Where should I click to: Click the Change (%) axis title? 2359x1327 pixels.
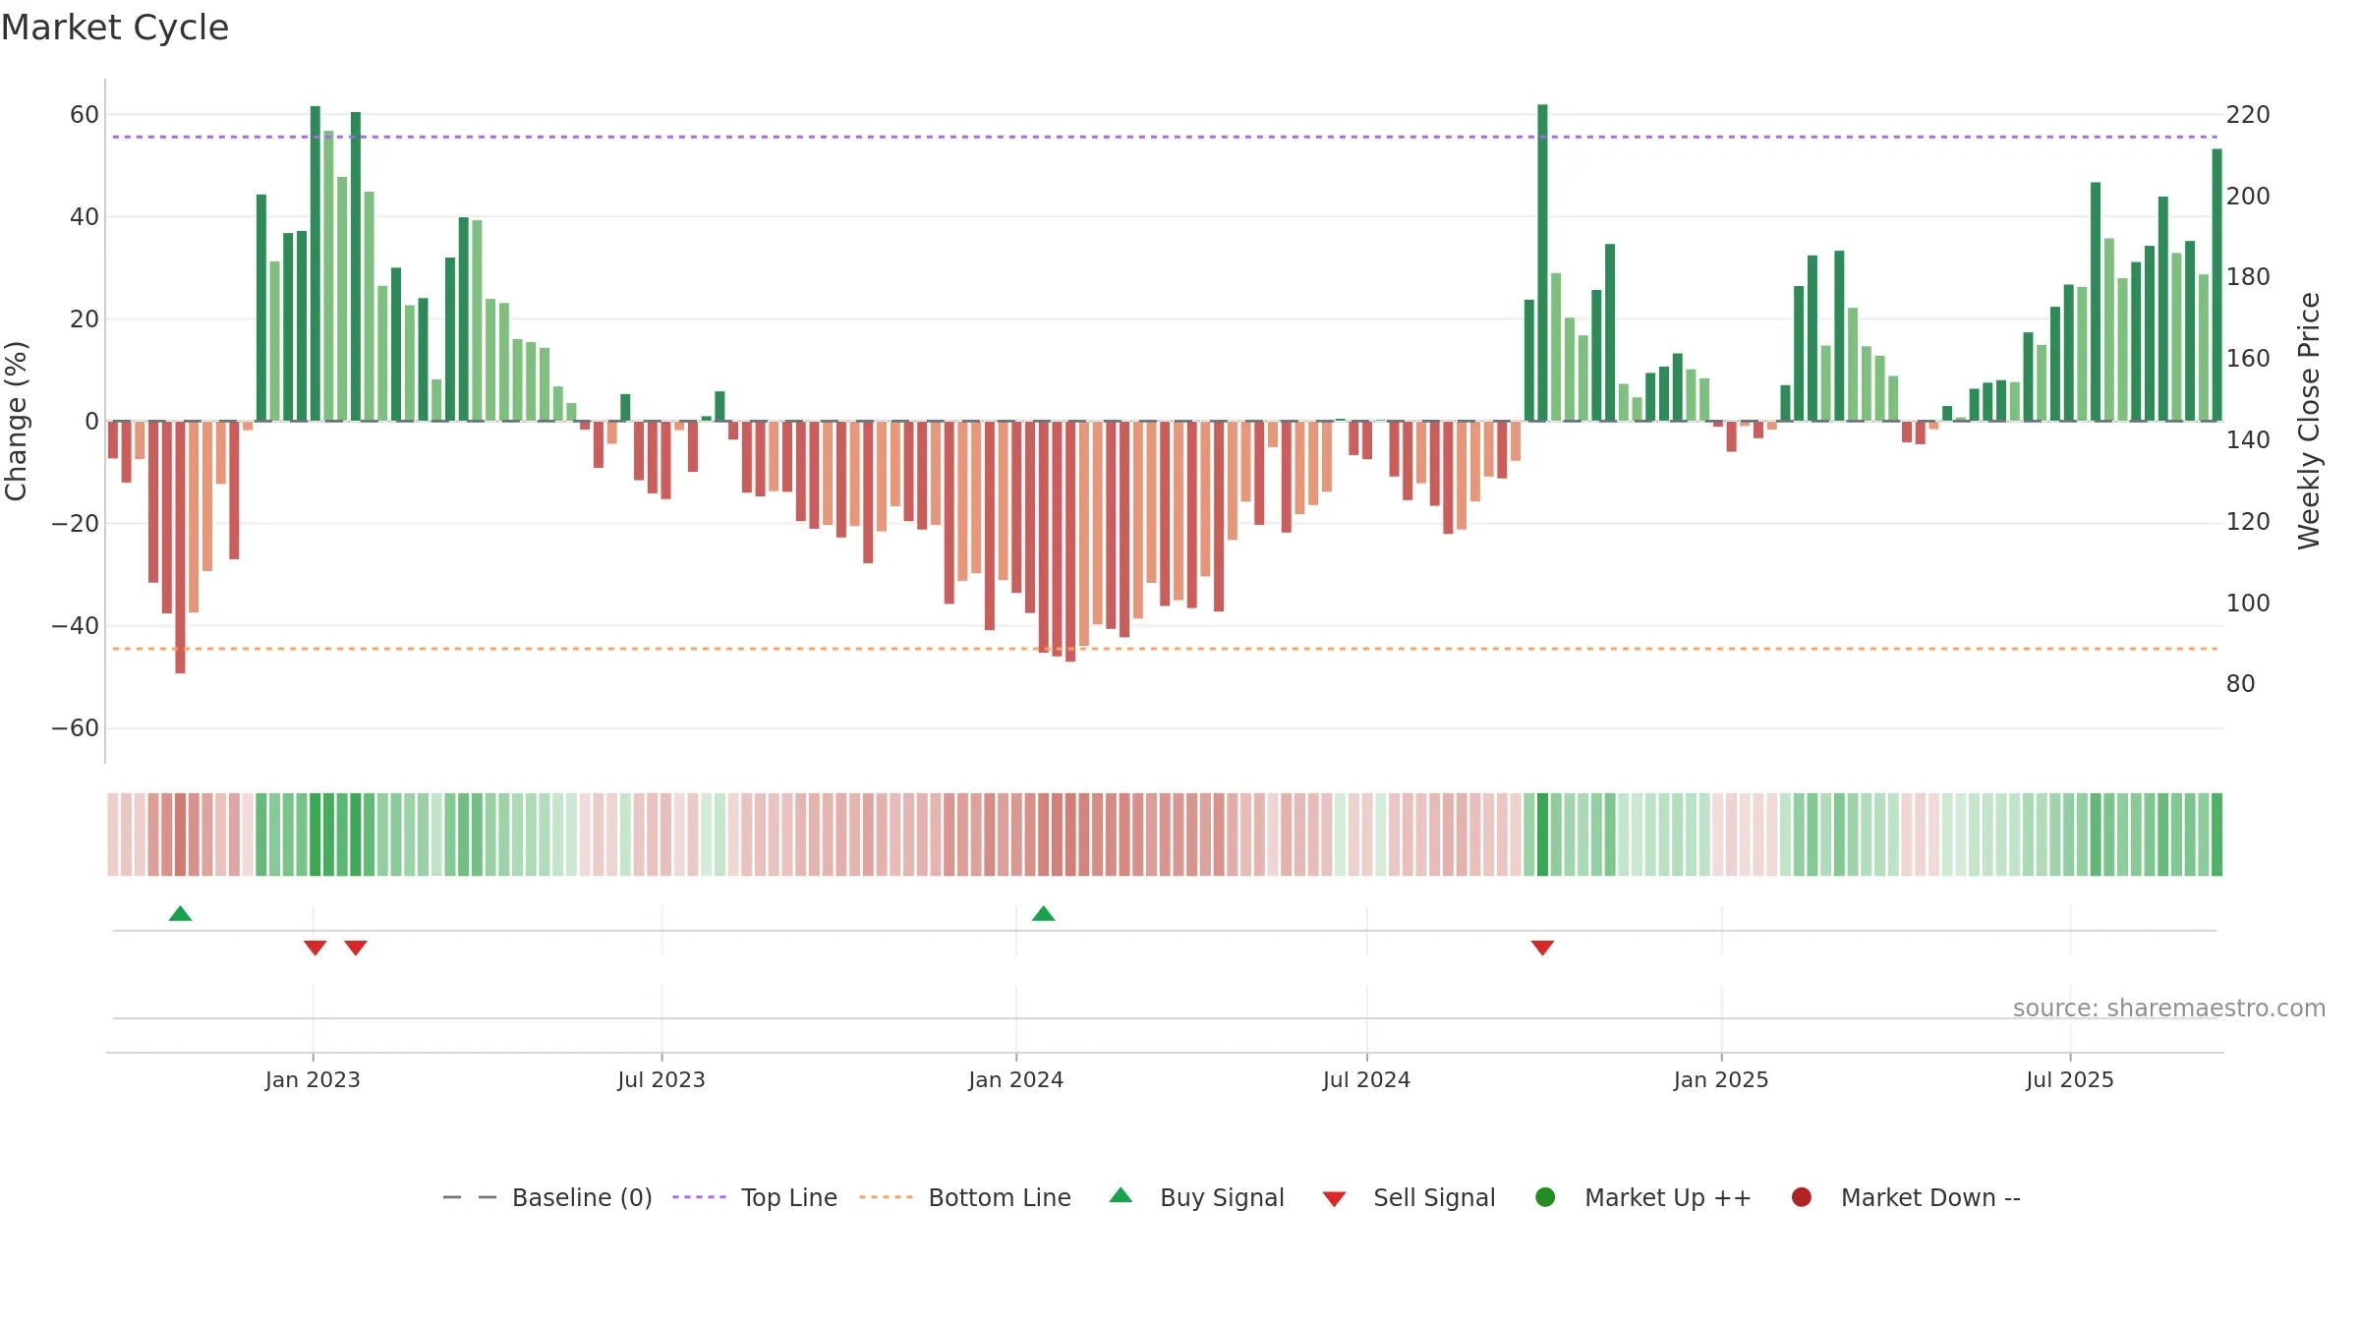[x=16, y=421]
